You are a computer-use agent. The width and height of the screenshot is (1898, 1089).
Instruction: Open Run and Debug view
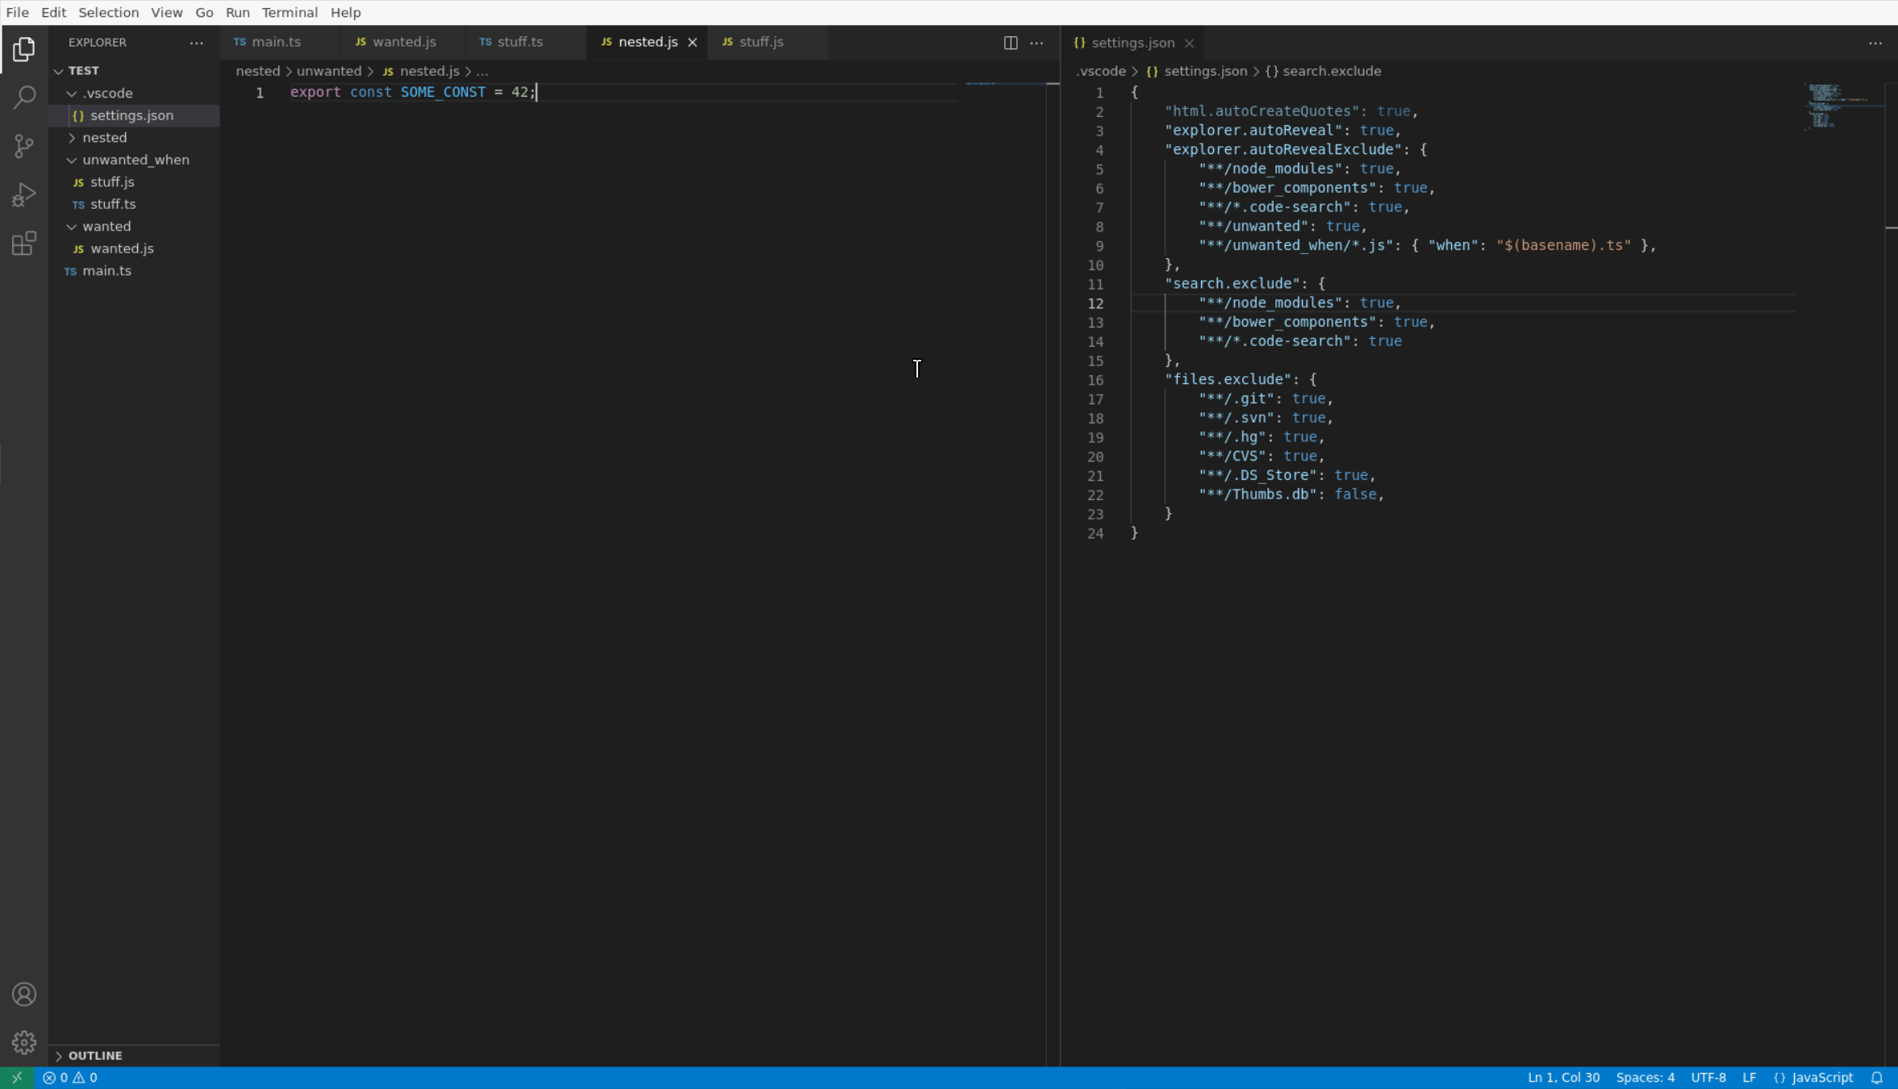pos(24,194)
